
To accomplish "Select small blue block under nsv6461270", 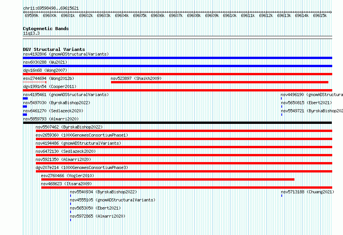I will point(25,115).
